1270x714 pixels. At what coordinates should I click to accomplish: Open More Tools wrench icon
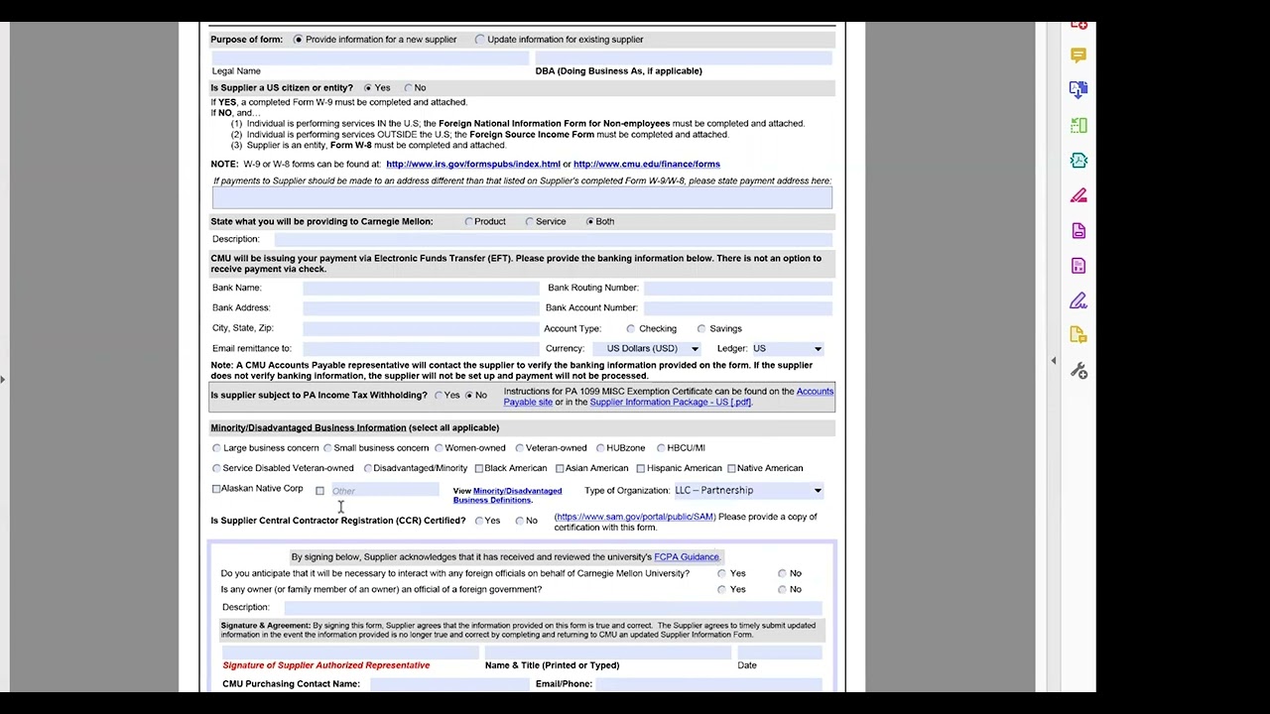(x=1079, y=371)
